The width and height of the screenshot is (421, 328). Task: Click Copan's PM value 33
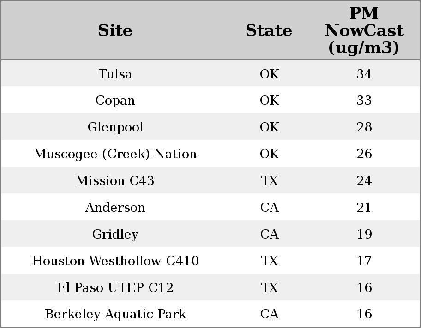(364, 101)
